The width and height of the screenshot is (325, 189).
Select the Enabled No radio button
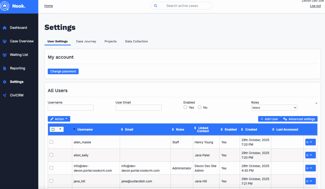pyautogui.click(x=200, y=108)
